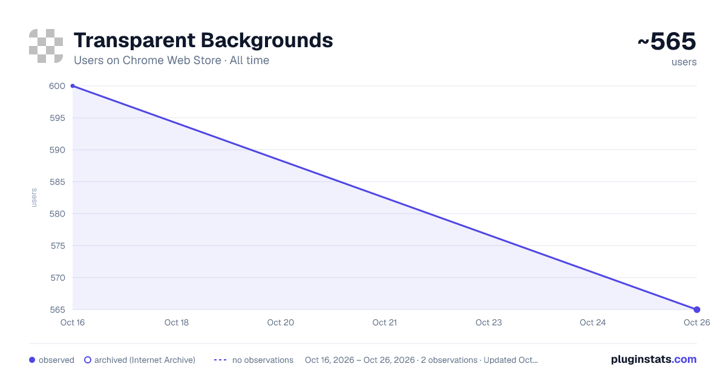The height and width of the screenshot is (381, 726).
Task: Click the Oct 18 x-axis label
Action: pyautogui.click(x=177, y=322)
